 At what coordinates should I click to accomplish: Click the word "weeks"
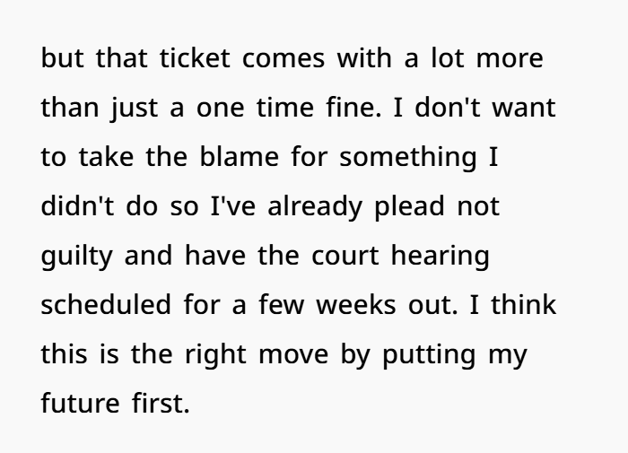click(x=356, y=304)
